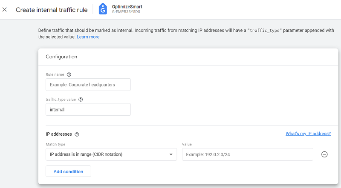The image size is (341, 188).
Task: Click the traffic_type value field containing internal
Action: tap(88, 109)
